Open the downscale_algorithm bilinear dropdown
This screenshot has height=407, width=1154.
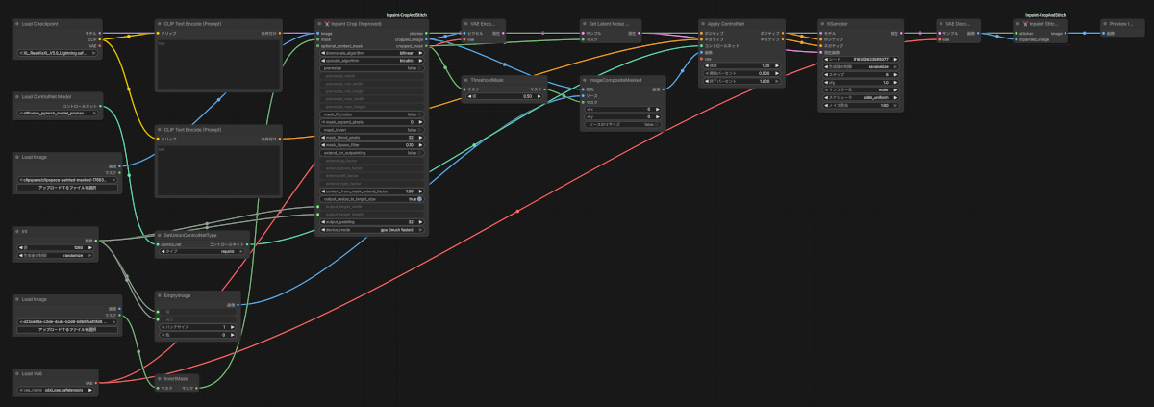pyautogui.click(x=372, y=53)
